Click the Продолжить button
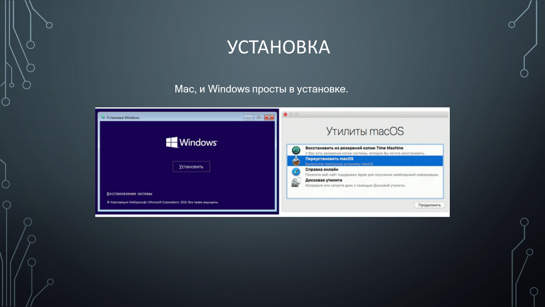 click(429, 205)
